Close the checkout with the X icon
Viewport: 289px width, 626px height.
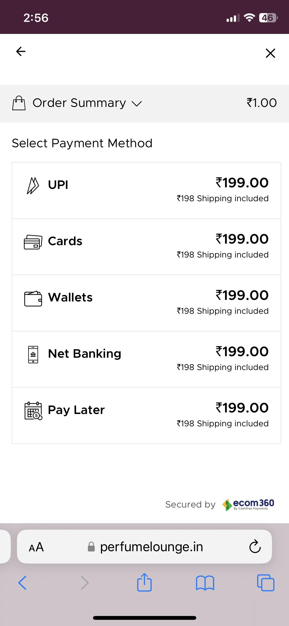(270, 53)
